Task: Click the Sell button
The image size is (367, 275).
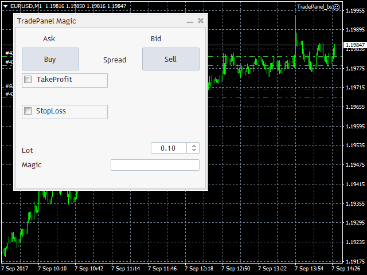Action: (170, 59)
